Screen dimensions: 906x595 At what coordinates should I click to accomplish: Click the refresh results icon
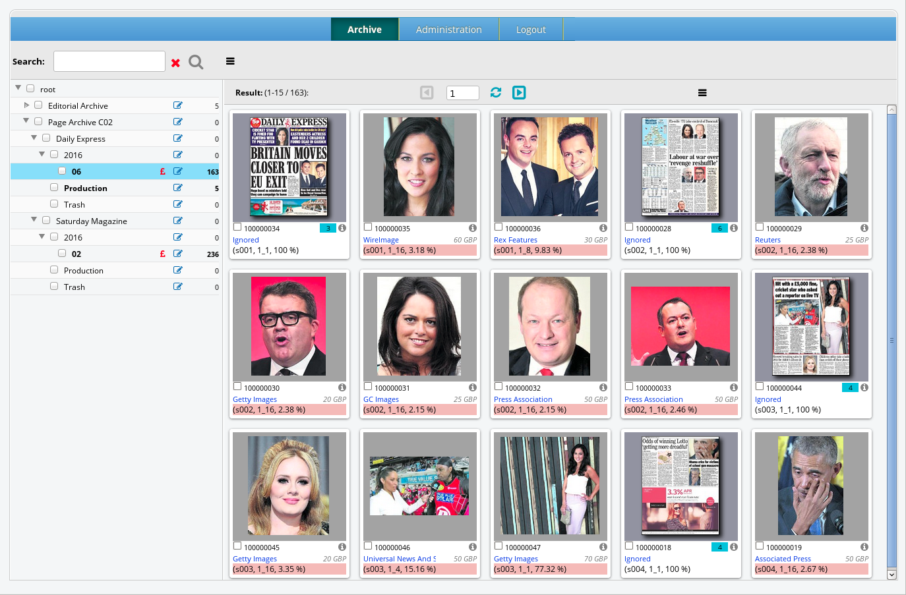click(496, 93)
